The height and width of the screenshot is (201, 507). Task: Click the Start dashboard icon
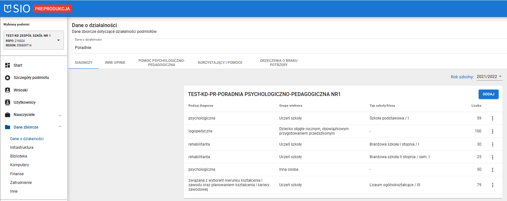click(8, 65)
